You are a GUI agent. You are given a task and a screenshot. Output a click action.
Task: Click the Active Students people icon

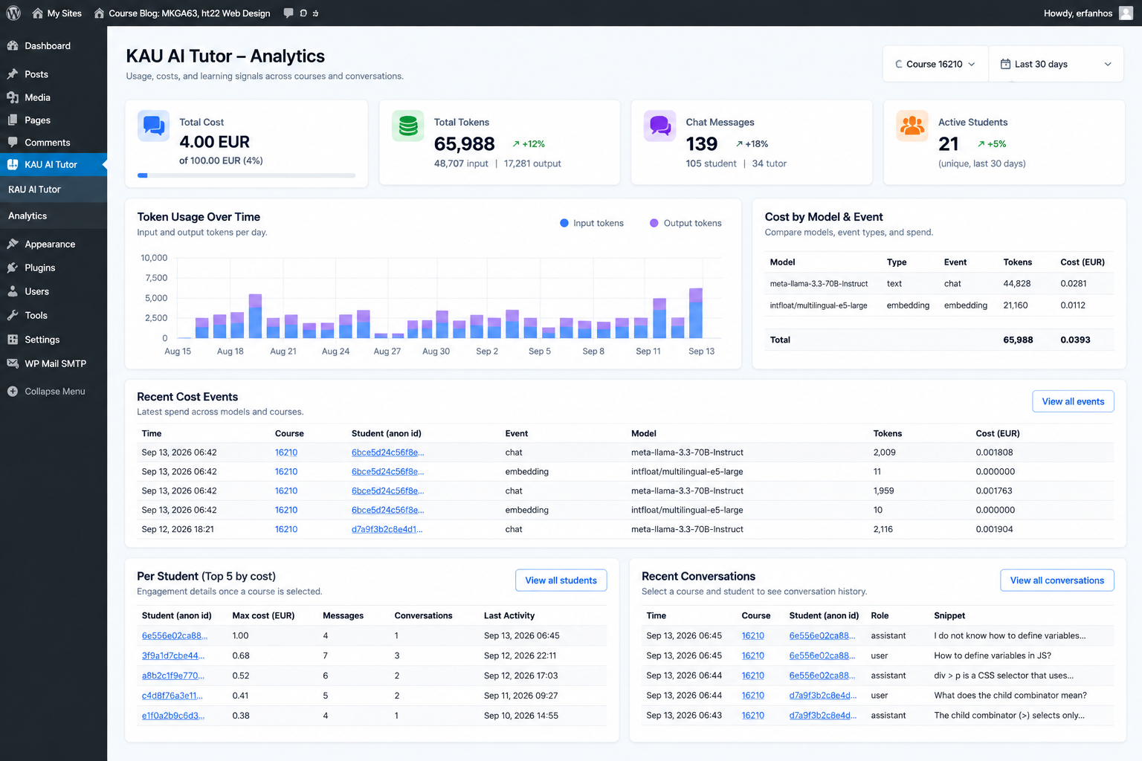click(x=912, y=126)
